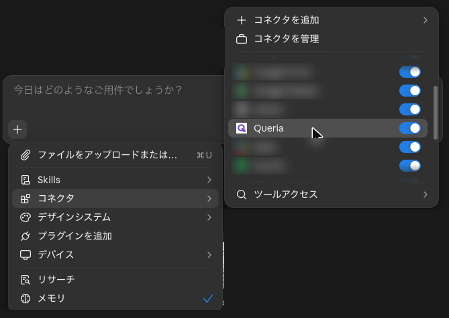Image resolution: width=449 pixels, height=318 pixels.
Task: Click the デザインシステム palette icon
Action: [x=26, y=217]
